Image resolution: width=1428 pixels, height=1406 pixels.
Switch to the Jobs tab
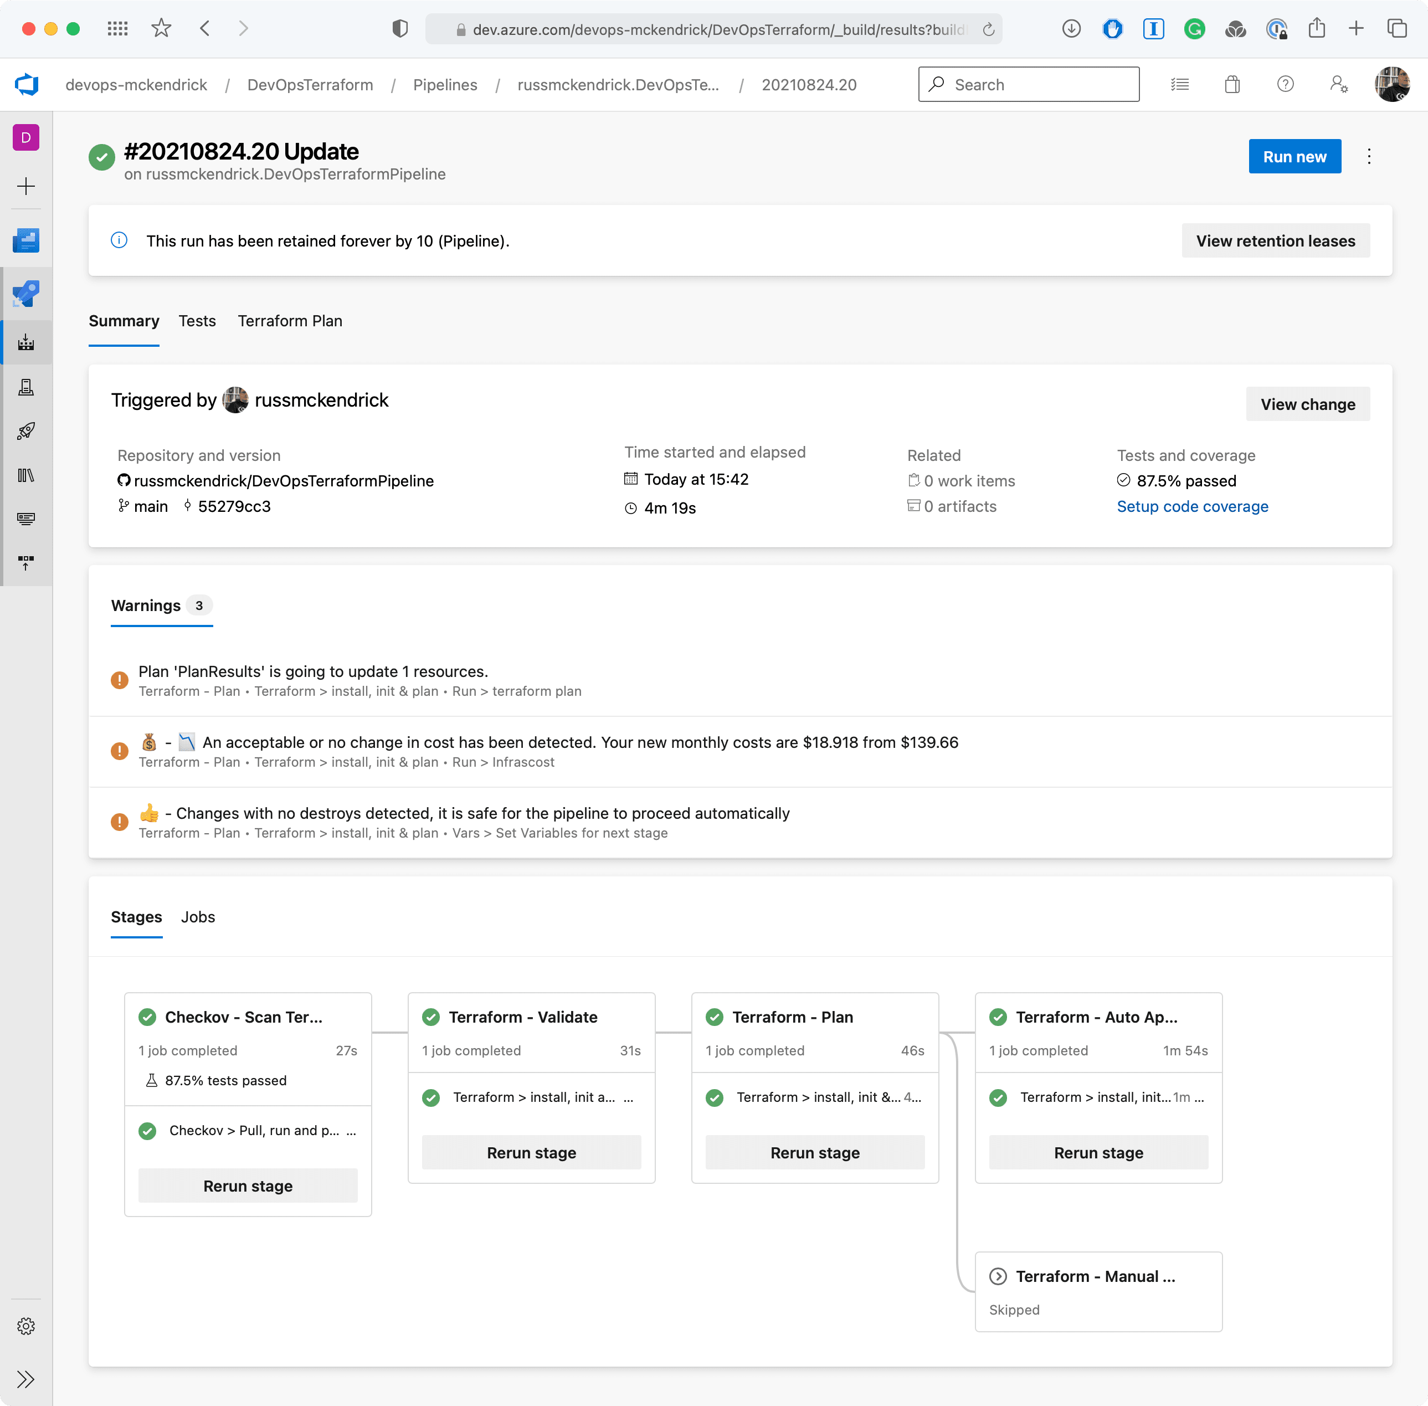tap(198, 917)
